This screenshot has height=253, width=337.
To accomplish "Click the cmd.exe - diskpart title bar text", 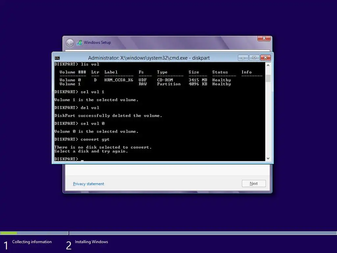I will click(x=149, y=58).
